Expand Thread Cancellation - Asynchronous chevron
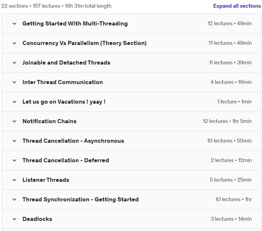 (14, 141)
